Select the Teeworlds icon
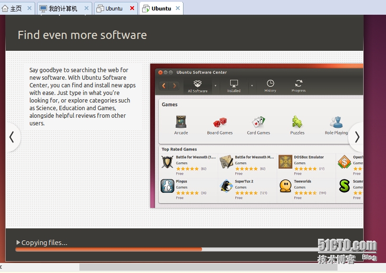This screenshot has height=273, width=386. point(285,186)
